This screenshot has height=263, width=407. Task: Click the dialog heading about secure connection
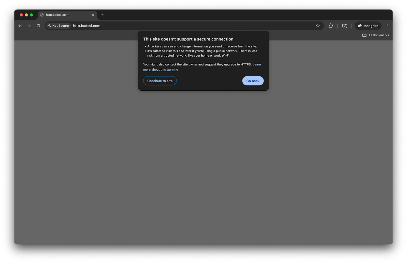[x=188, y=39]
